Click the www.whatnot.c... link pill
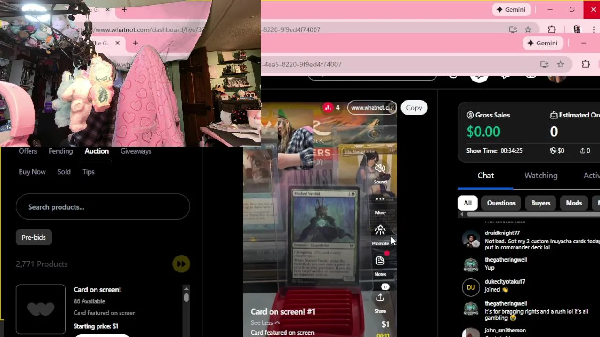The image size is (600, 337). pos(372,108)
